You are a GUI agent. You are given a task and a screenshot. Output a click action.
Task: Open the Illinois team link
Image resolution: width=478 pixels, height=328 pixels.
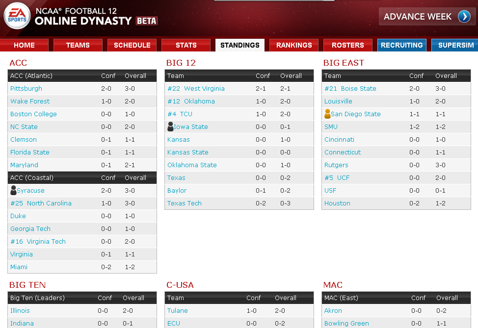(x=20, y=311)
